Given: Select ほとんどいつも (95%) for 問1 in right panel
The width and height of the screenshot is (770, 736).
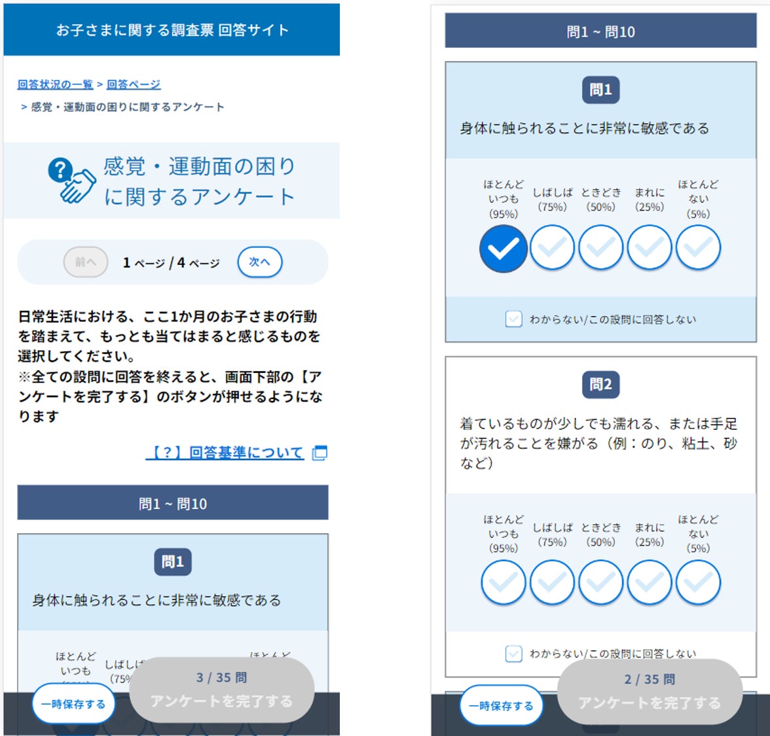Looking at the screenshot, I should pyautogui.click(x=503, y=249).
